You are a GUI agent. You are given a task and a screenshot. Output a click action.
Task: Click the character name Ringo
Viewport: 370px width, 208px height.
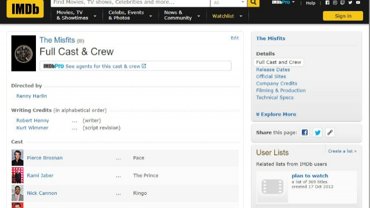click(140, 193)
